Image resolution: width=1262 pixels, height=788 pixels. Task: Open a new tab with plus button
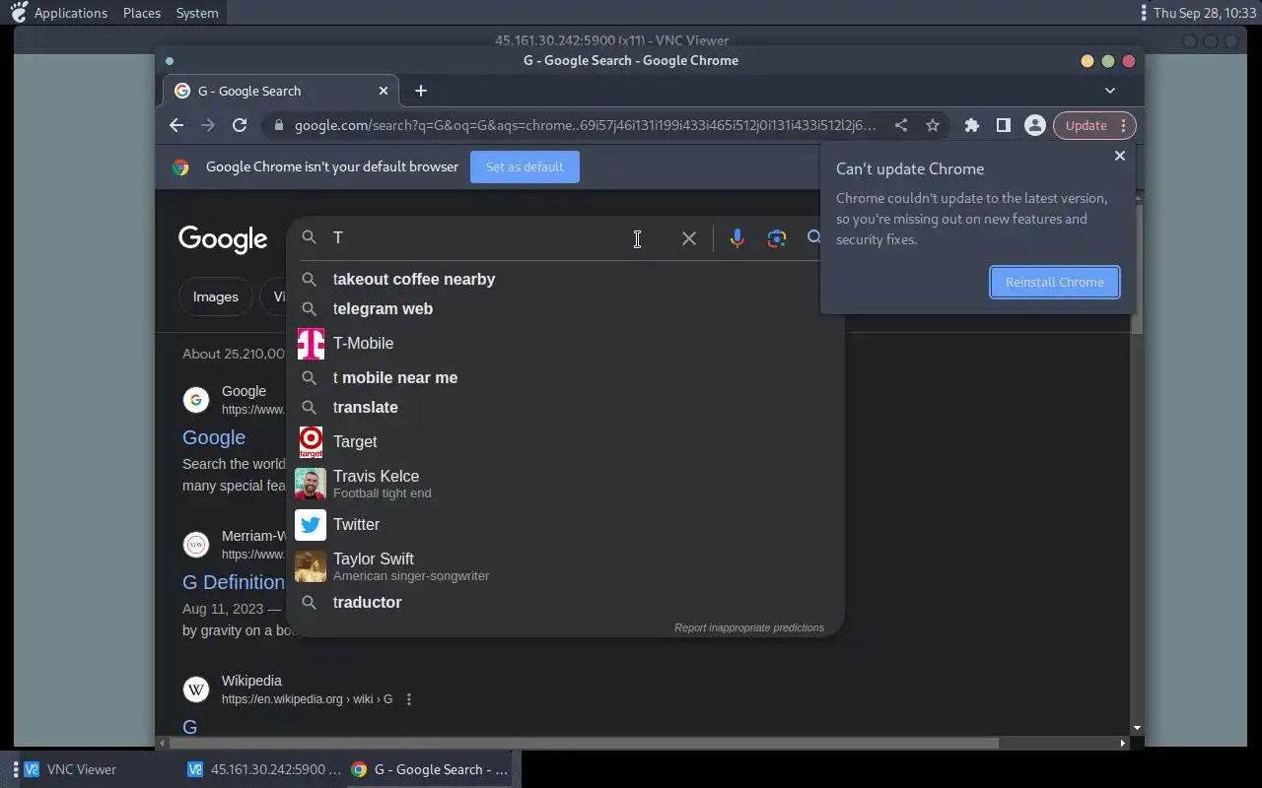pyautogui.click(x=421, y=91)
